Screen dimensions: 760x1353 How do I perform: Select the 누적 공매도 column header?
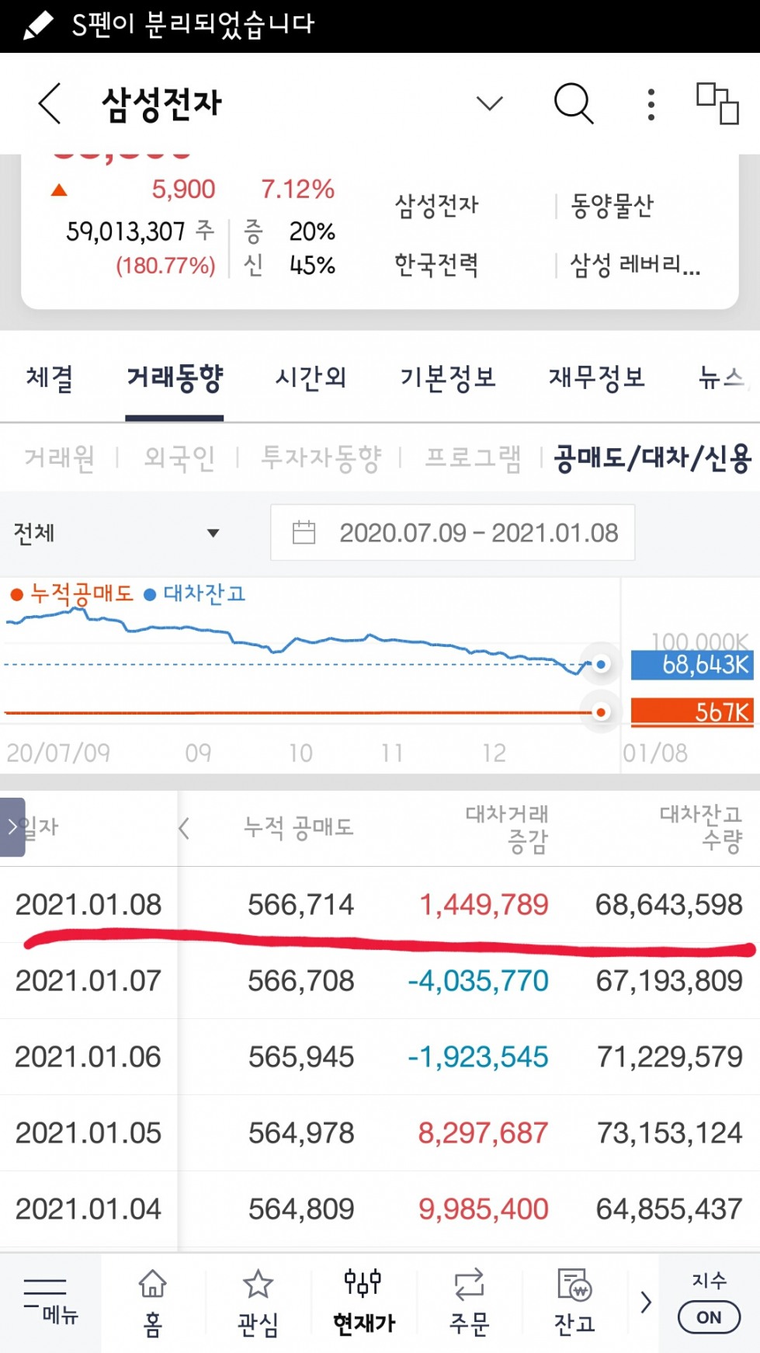click(299, 828)
